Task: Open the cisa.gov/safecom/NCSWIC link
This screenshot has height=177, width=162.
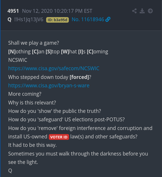Action: pyautogui.click(x=54, y=68)
